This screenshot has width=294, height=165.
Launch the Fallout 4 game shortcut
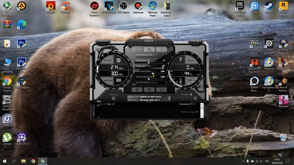(x=269, y=62)
